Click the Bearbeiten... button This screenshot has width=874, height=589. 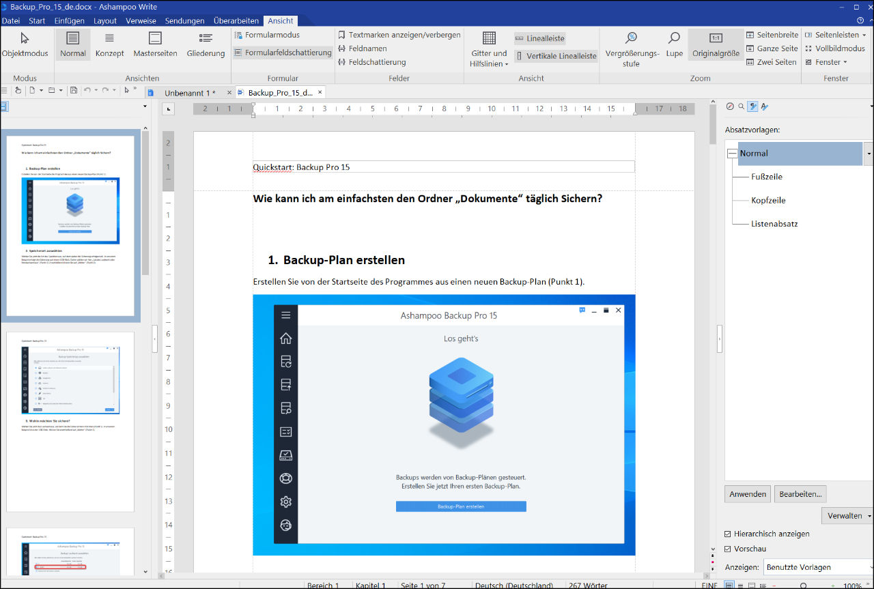(x=801, y=494)
